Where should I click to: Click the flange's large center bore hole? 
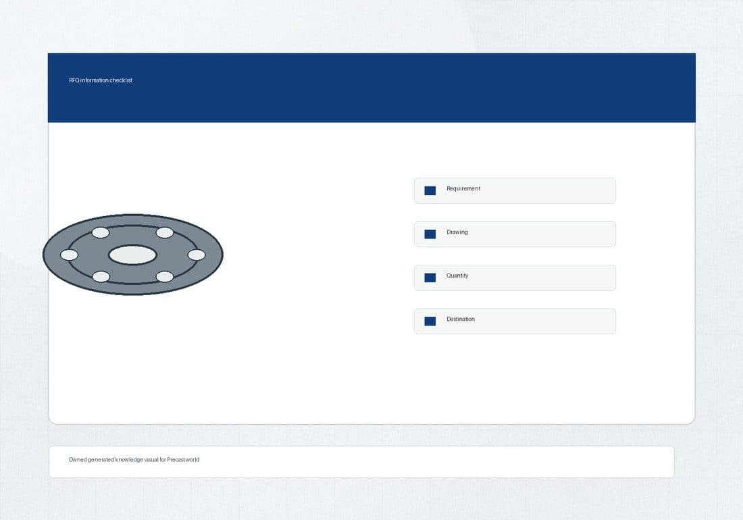tap(132, 255)
